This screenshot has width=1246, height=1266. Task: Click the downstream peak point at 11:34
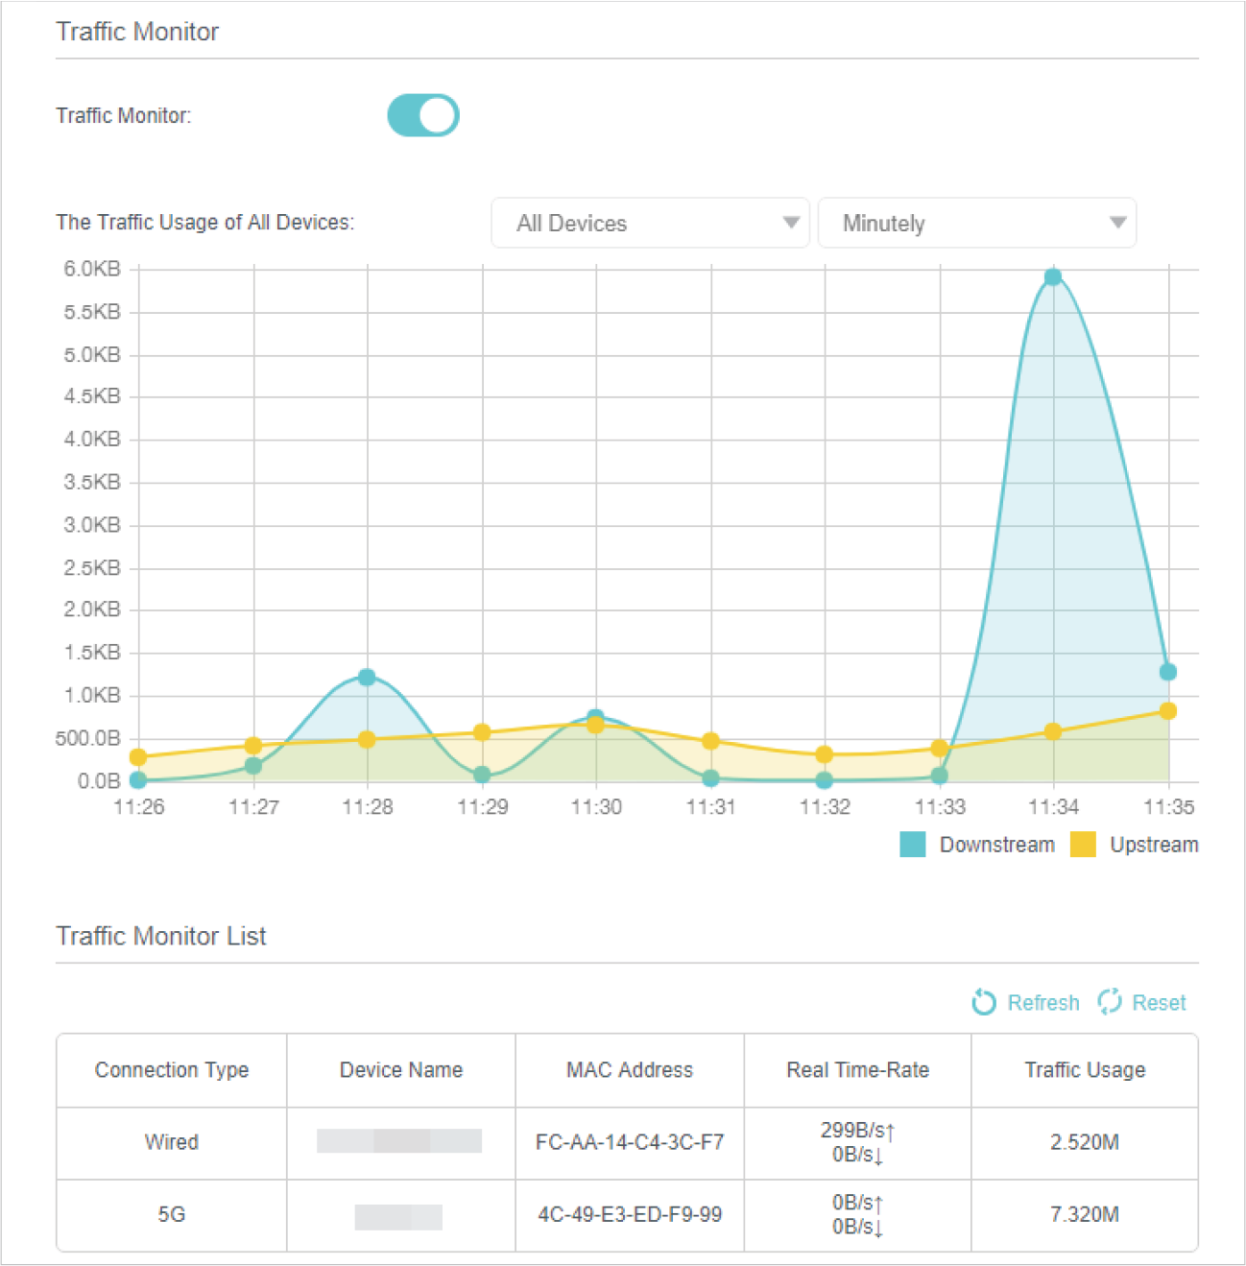1053,277
